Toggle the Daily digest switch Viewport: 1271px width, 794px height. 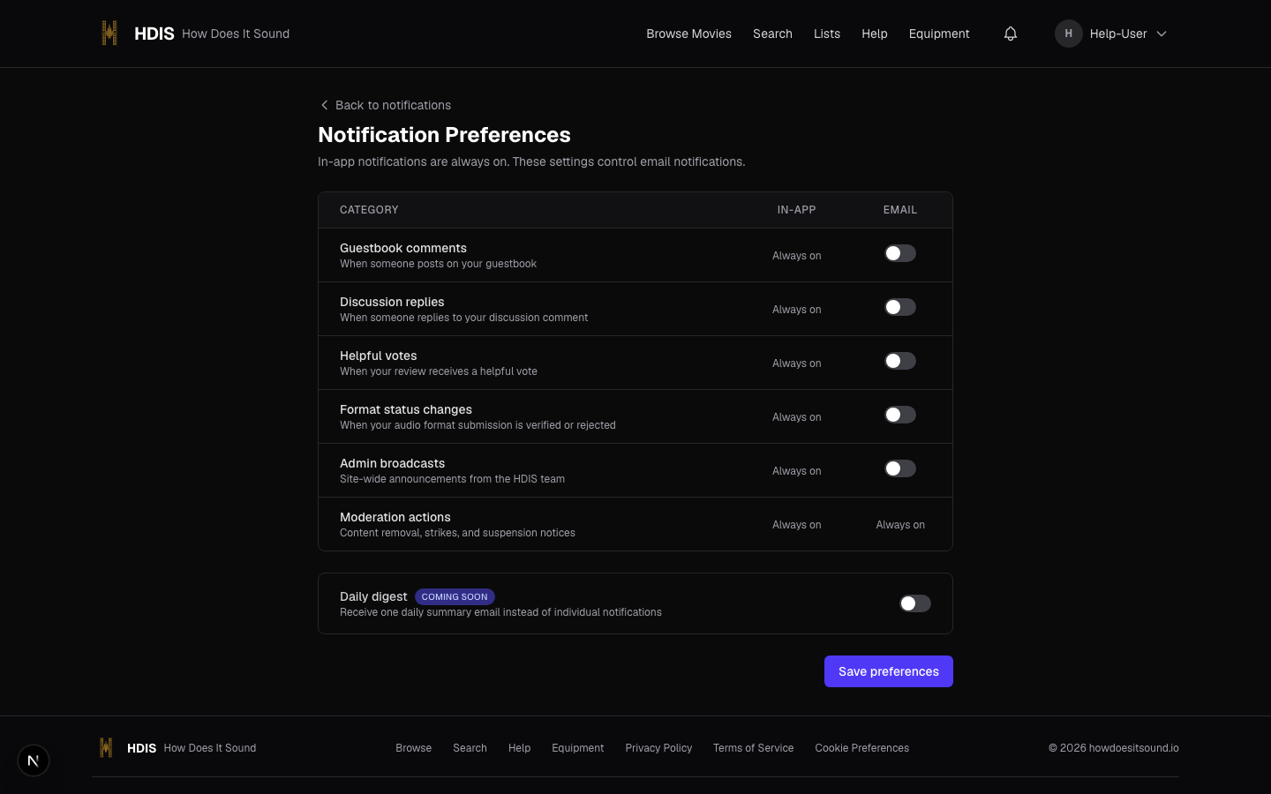[x=915, y=603]
